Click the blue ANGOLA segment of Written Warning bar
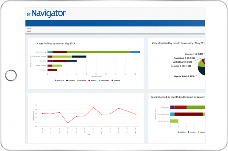Viewport: 228px width, 151px height. point(135,52)
